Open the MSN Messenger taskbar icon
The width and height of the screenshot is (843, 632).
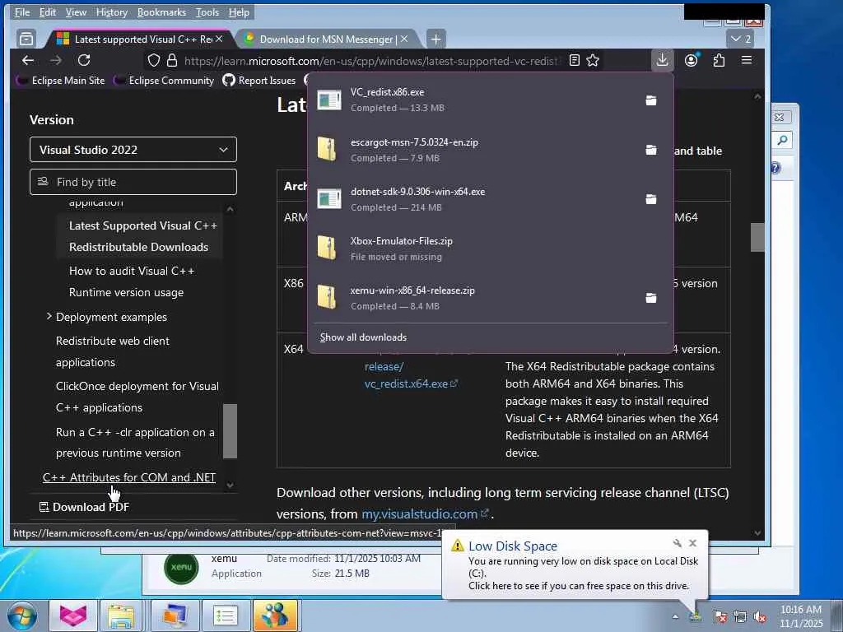(x=275, y=616)
